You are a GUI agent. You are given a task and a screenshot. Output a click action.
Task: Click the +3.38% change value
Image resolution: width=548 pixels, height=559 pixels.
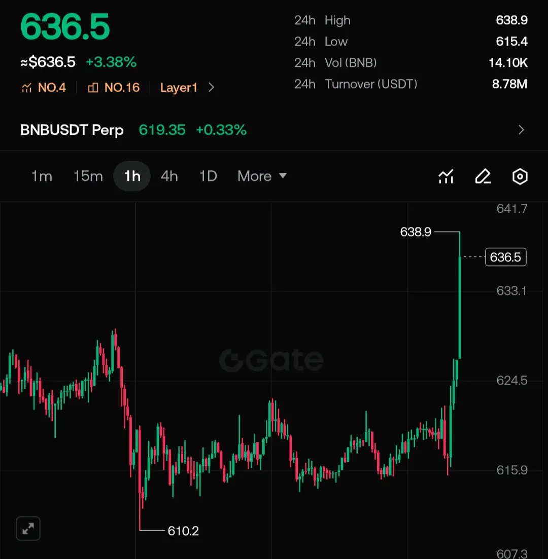(x=112, y=62)
